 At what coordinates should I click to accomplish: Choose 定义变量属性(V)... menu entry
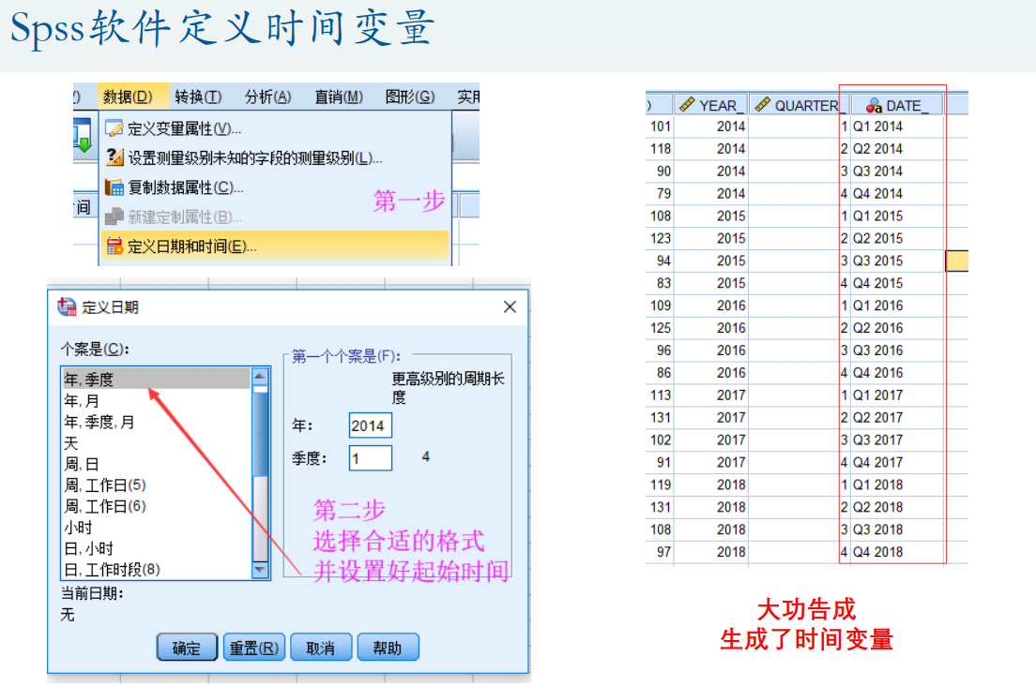[276, 128]
